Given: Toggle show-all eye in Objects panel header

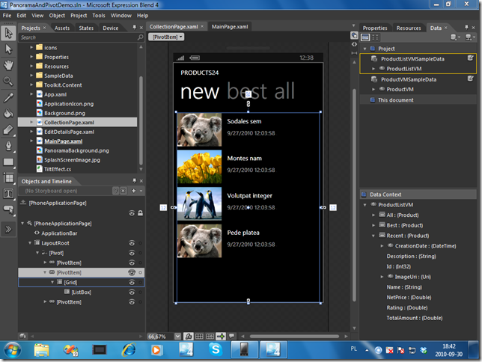Looking at the screenshot, I should pyautogui.click(x=132, y=213).
